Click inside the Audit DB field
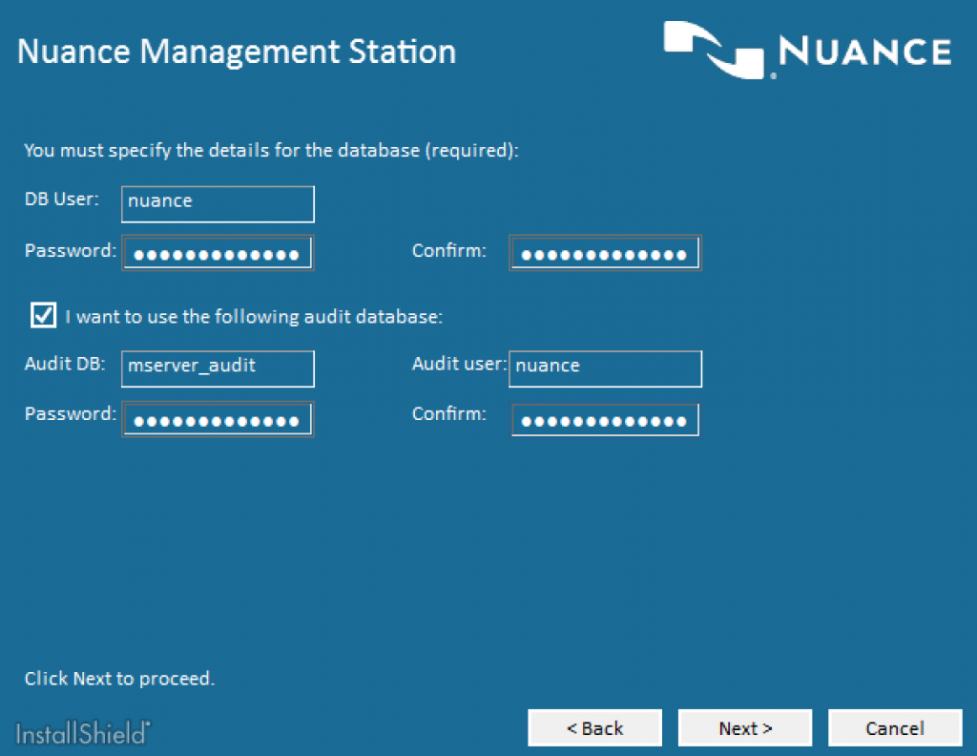Viewport: 977px width, 756px height. pos(217,368)
